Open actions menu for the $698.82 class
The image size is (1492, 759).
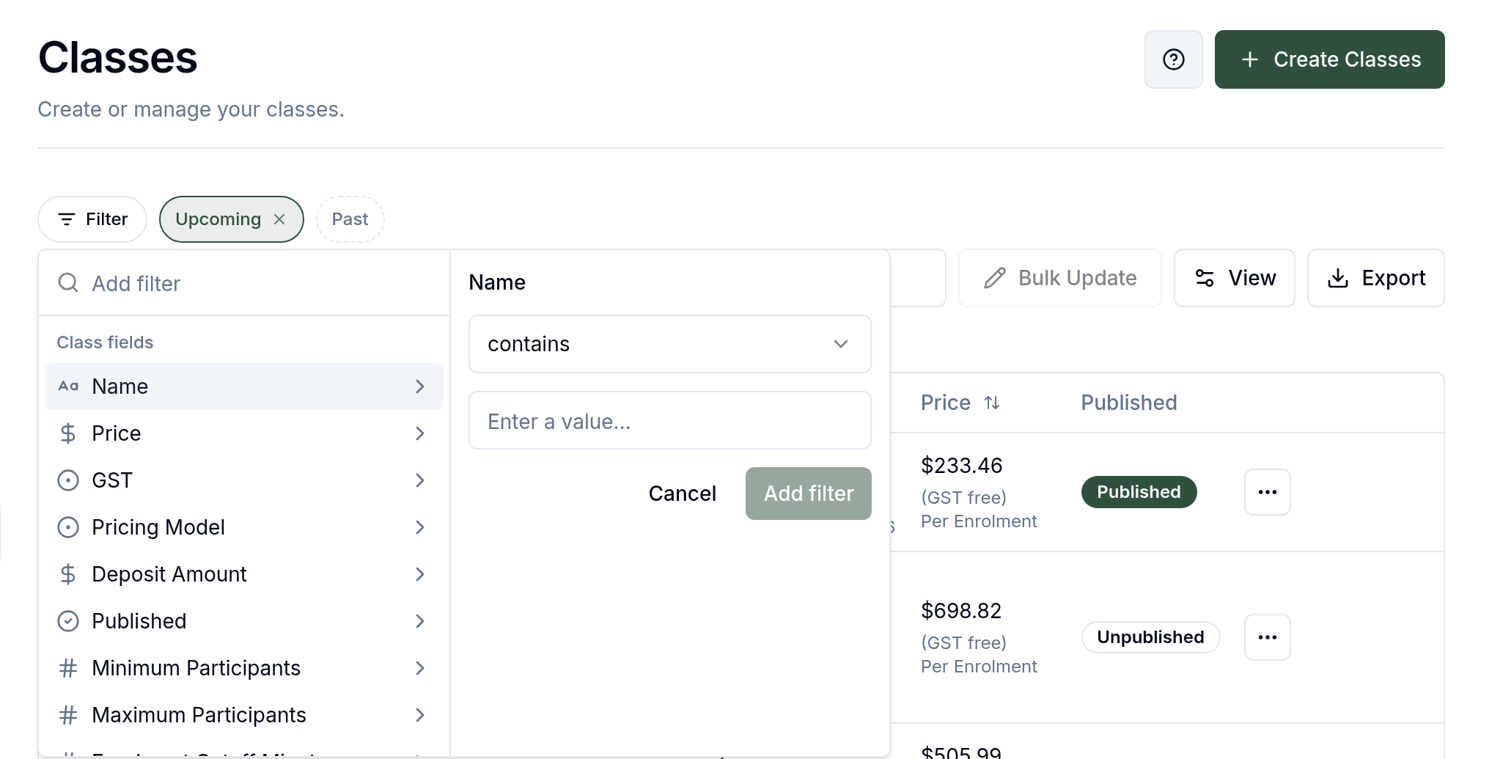[1267, 637]
